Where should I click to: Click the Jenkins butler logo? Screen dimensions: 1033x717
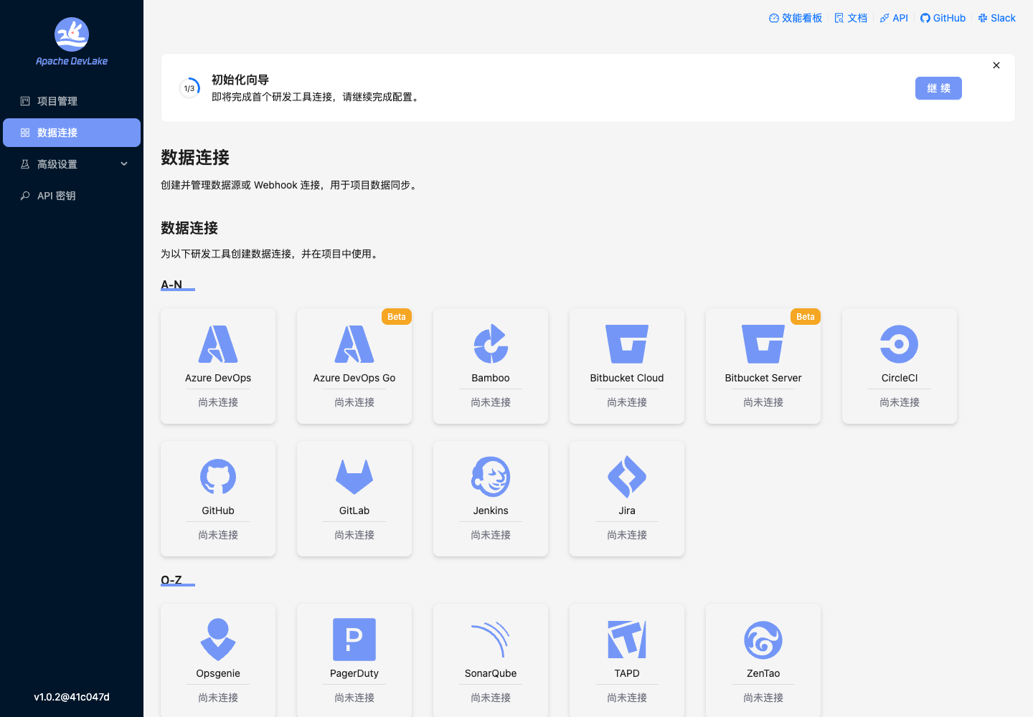[x=491, y=477]
